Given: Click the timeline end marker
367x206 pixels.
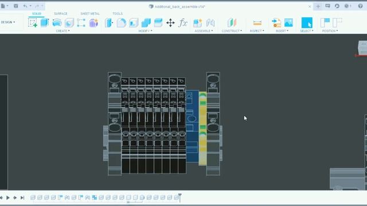Looking at the screenshot, I should [179, 197].
